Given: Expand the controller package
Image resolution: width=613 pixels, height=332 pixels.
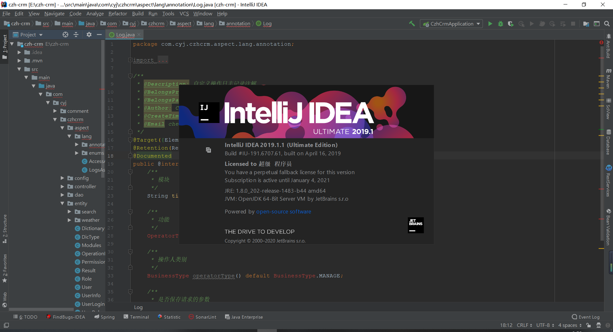Looking at the screenshot, I should coord(62,186).
